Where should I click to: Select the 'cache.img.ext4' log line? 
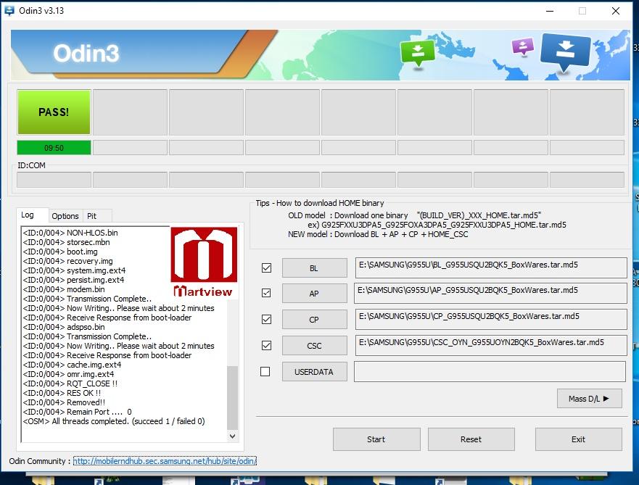pyautogui.click(x=72, y=365)
